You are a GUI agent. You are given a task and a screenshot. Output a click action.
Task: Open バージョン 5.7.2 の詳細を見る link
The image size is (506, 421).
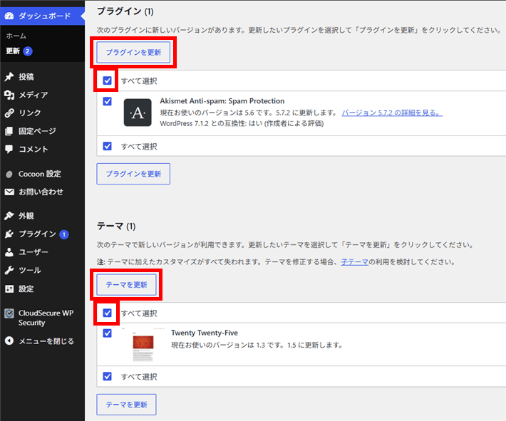[x=392, y=113]
